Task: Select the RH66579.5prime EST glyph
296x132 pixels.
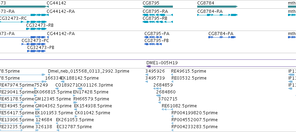Action: 75,102
